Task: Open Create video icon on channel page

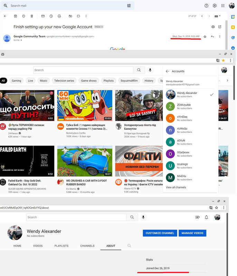Action: point(198,217)
